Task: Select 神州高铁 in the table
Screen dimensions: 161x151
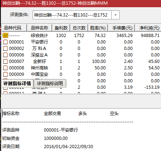Action: point(40,68)
